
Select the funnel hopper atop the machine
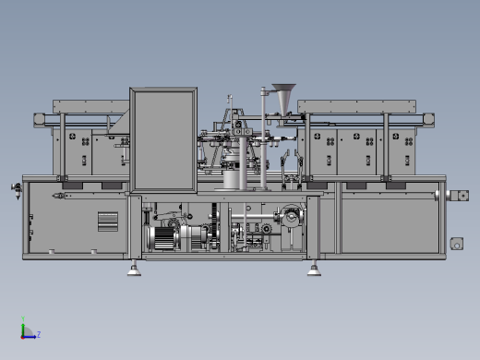[283, 99]
